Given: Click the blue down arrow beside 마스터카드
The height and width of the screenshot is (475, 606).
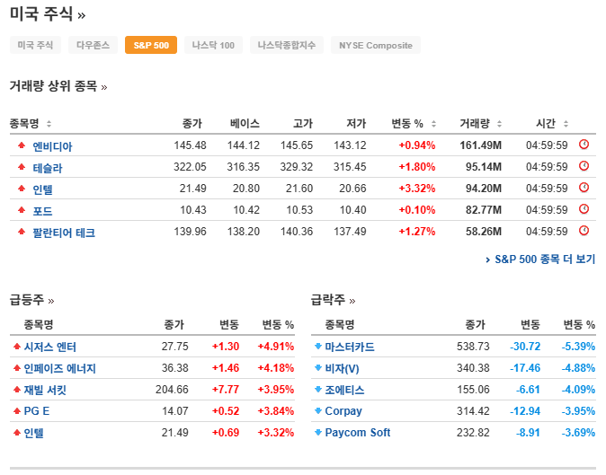Looking at the screenshot, I should click(x=318, y=346).
